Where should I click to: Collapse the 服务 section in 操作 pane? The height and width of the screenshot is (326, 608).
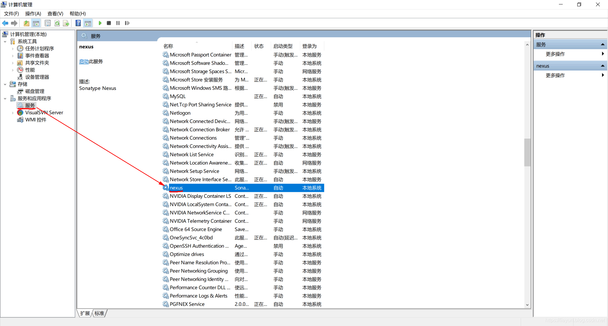pyautogui.click(x=603, y=45)
